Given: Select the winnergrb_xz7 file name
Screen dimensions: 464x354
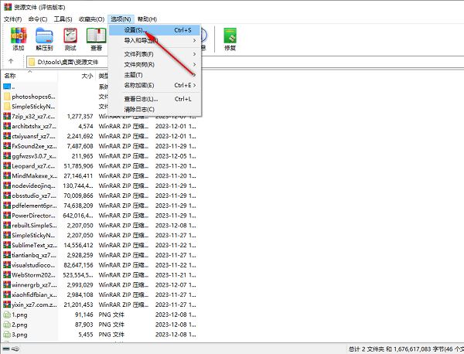Looking at the screenshot, I should pos(34,284).
